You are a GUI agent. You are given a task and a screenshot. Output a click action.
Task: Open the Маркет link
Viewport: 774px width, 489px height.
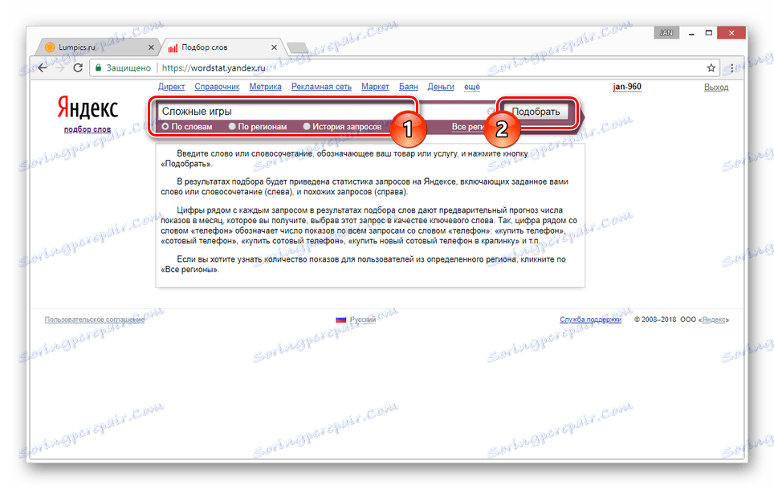375,87
